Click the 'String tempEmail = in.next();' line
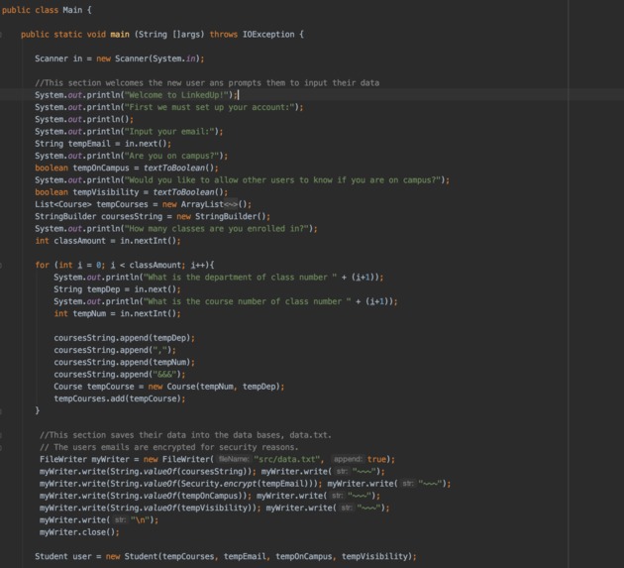This screenshot has height=568, width=624. (103, 144)
